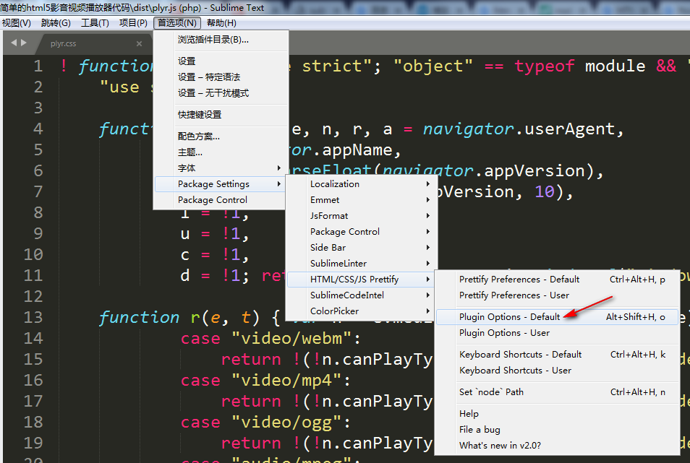Viewport: 690px width, 463px height.
Task: Expand JsFormat package settings
Action: 361,216
